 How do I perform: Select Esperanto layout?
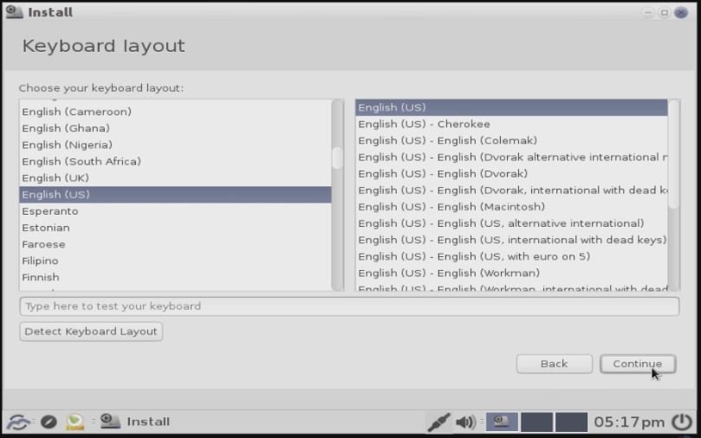pos(175,211)
